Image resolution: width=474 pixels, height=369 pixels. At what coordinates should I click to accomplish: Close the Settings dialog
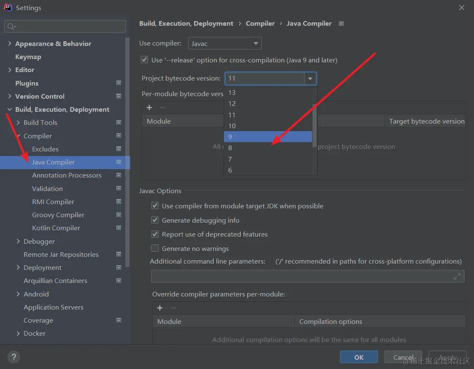click(462, 8)
